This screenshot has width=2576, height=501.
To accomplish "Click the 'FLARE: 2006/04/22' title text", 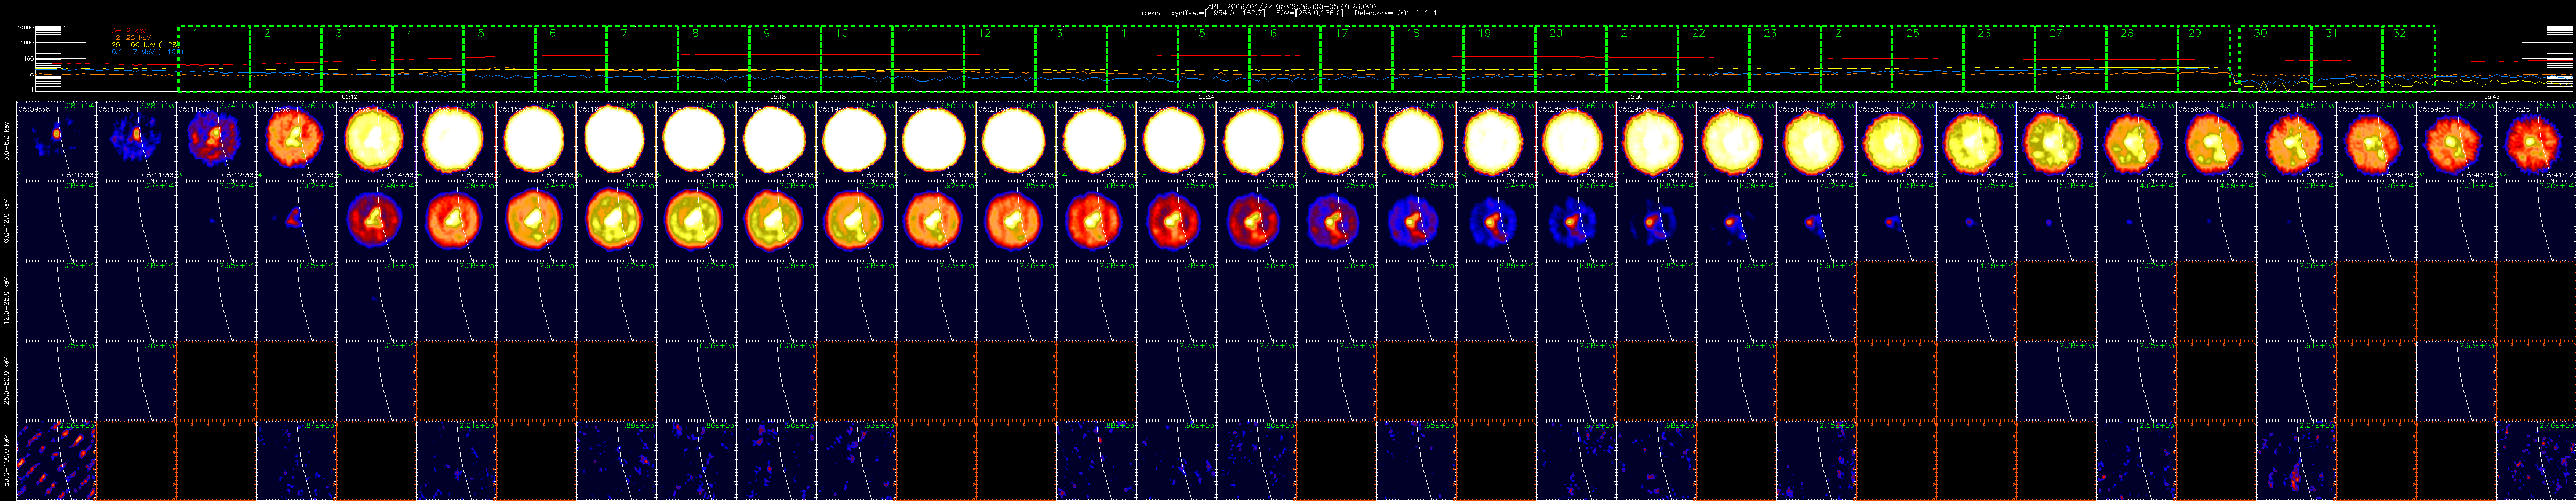I will pos(1237,6).
